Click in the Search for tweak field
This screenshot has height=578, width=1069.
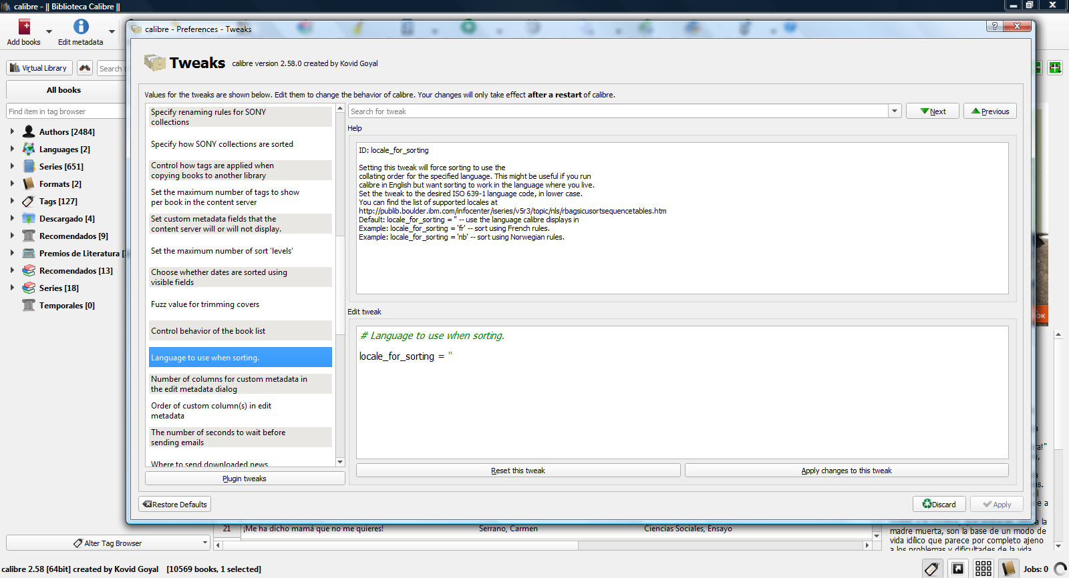(x=618, y=111)
